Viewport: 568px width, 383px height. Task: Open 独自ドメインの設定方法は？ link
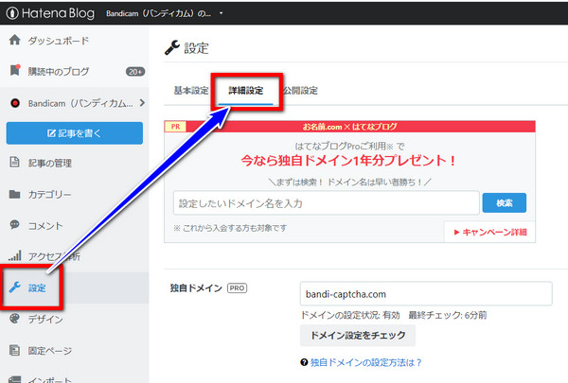365,362
